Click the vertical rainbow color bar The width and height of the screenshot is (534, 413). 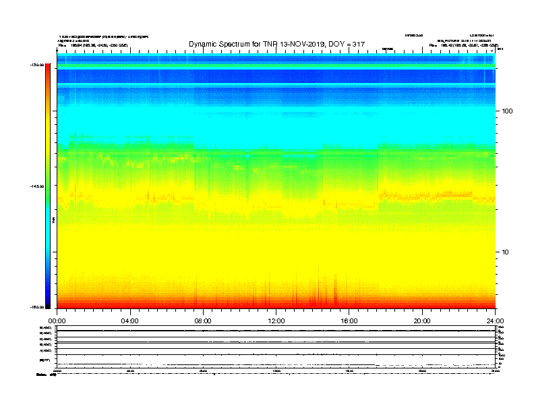pos(48,186)
